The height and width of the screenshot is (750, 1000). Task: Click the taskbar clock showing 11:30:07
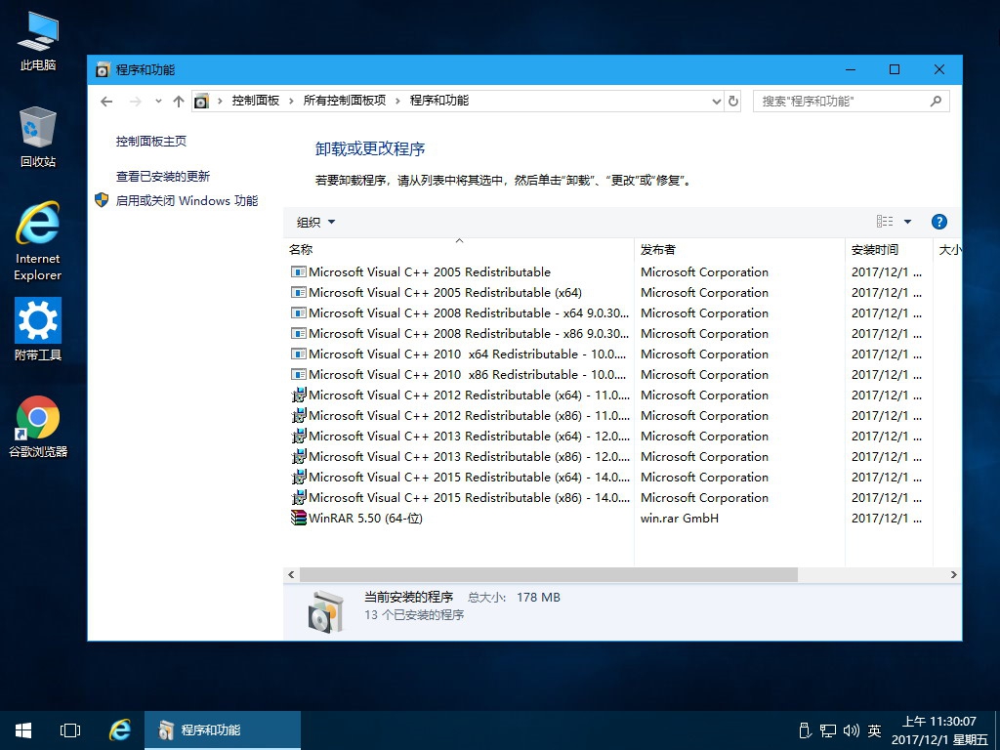[939, 730]
